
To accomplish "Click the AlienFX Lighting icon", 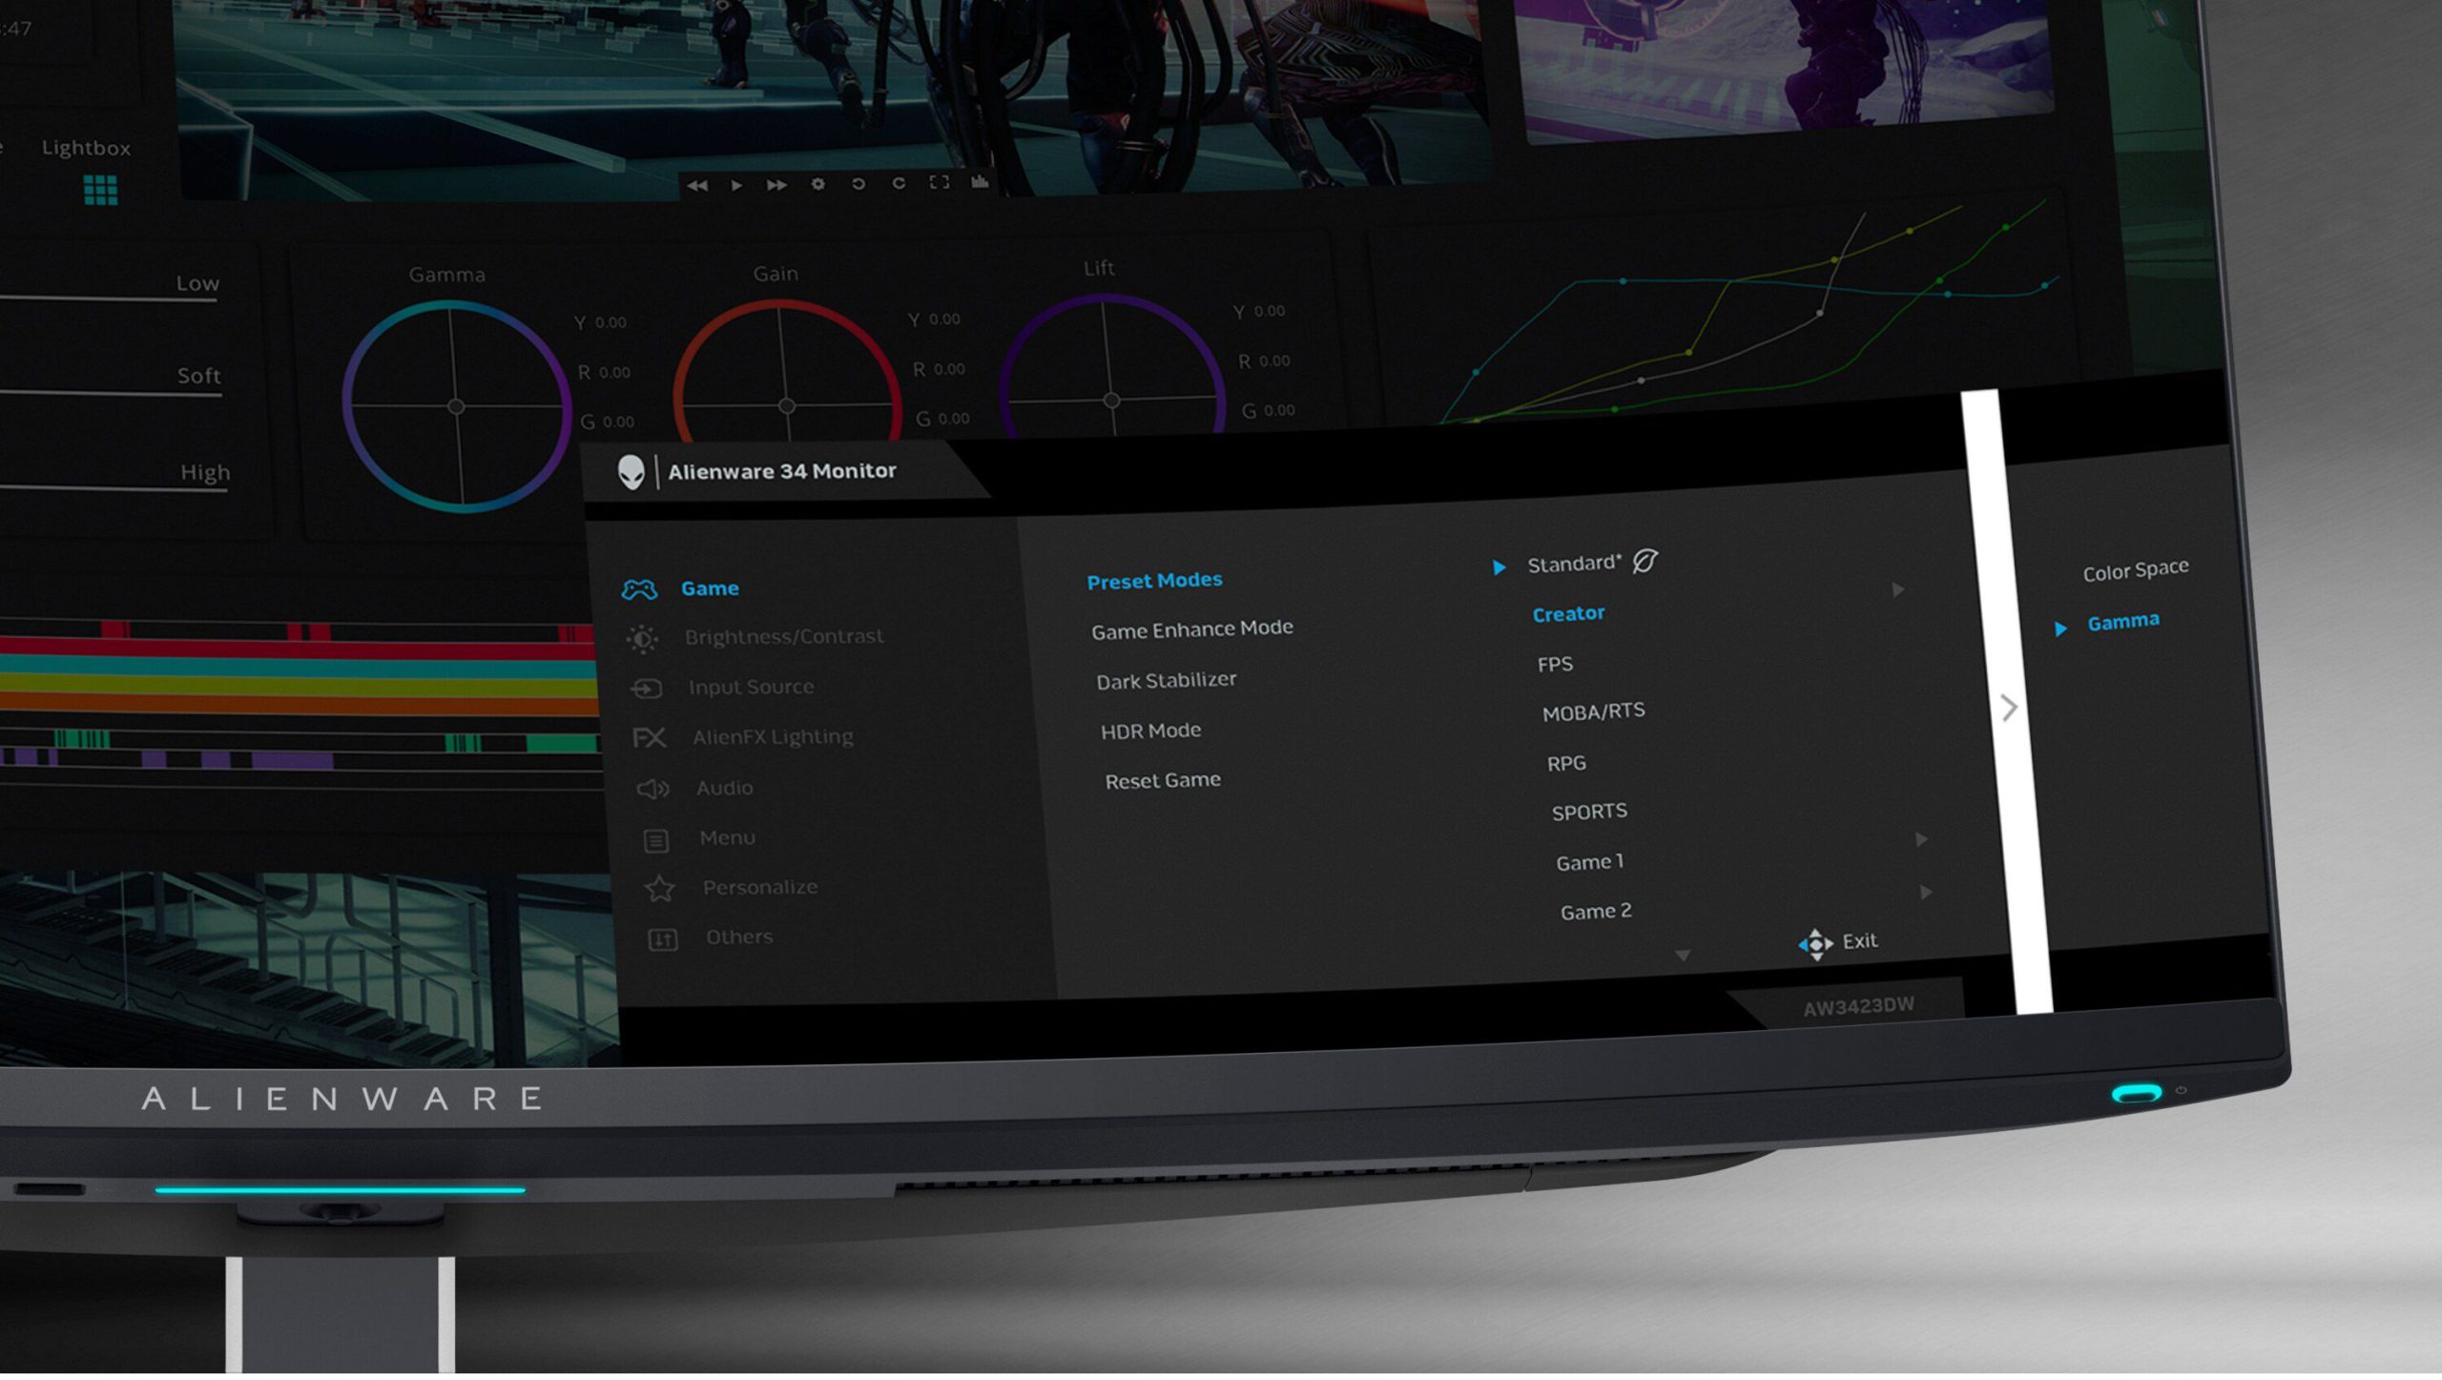I will click(x=652, y=734).
